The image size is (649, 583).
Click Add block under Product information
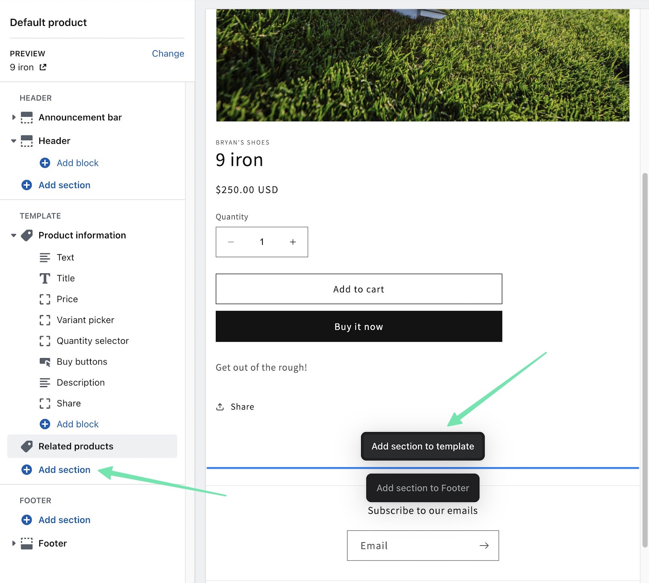[x=77, y=424]
